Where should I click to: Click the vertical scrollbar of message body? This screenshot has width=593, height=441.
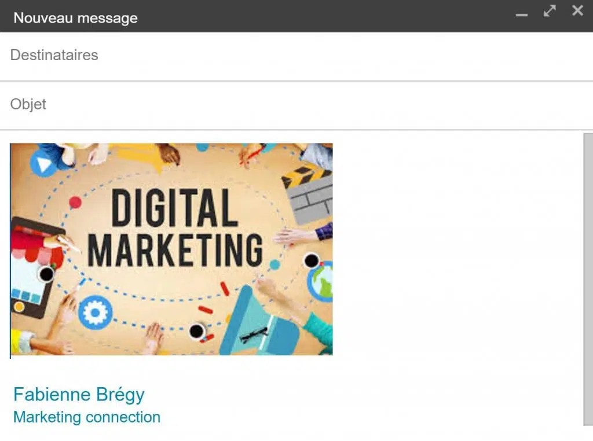pyautogui.click(x=588, y=278)
